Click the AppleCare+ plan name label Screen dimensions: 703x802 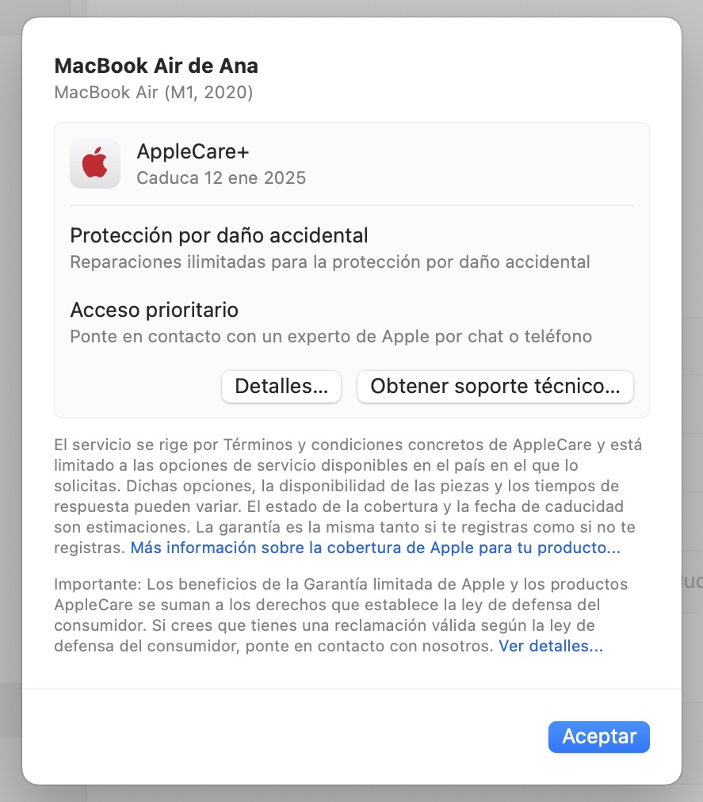coord(193,151)
